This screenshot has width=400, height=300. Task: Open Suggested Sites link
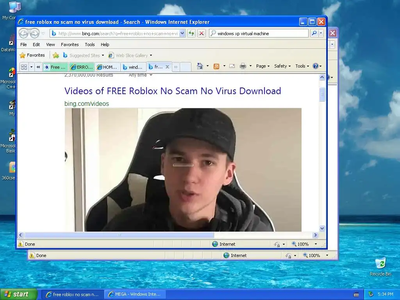click(x=84, y=55)
